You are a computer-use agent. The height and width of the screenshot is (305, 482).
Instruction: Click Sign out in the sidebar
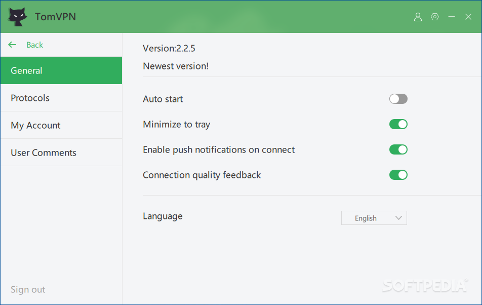28,290
